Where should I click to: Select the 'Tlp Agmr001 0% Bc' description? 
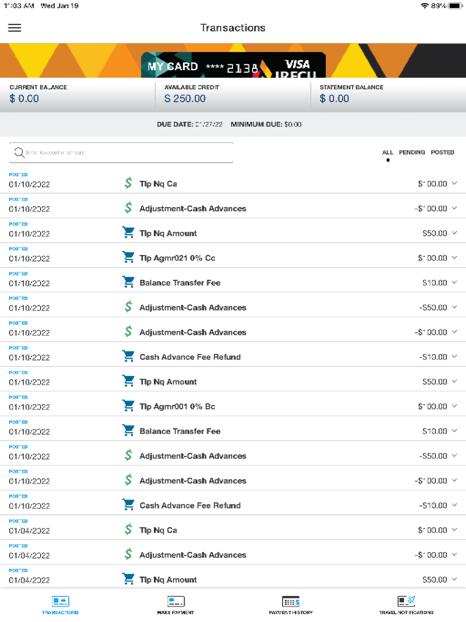[x=177, y=406]
